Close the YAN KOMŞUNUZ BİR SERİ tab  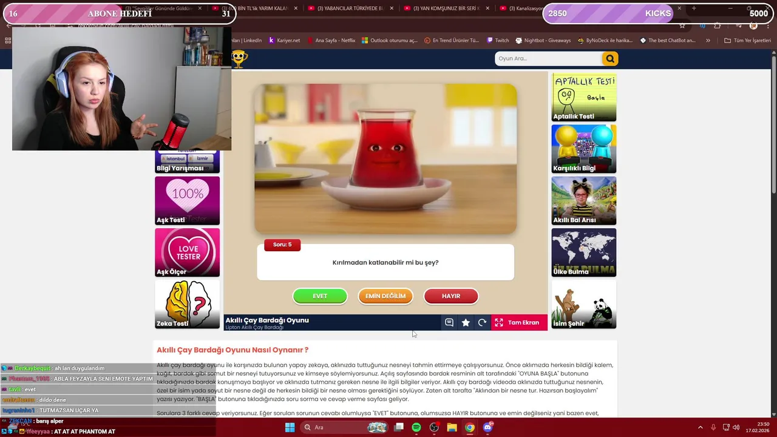pos(488,8)
